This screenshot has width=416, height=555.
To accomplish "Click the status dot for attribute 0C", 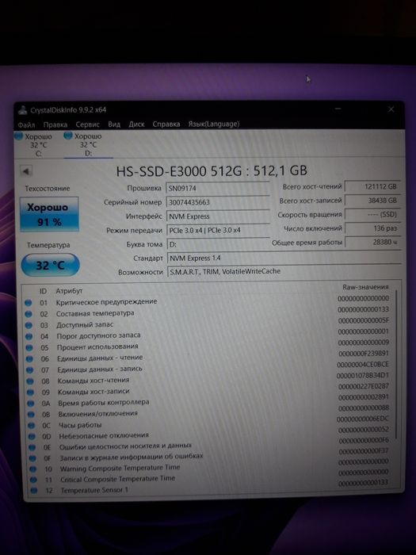I will pos(31,426).
